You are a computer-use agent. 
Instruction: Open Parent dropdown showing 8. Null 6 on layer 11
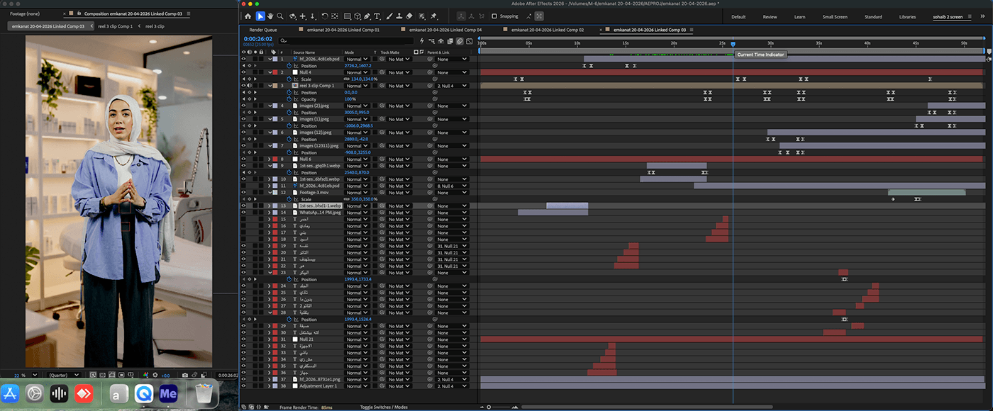point(453,186)
